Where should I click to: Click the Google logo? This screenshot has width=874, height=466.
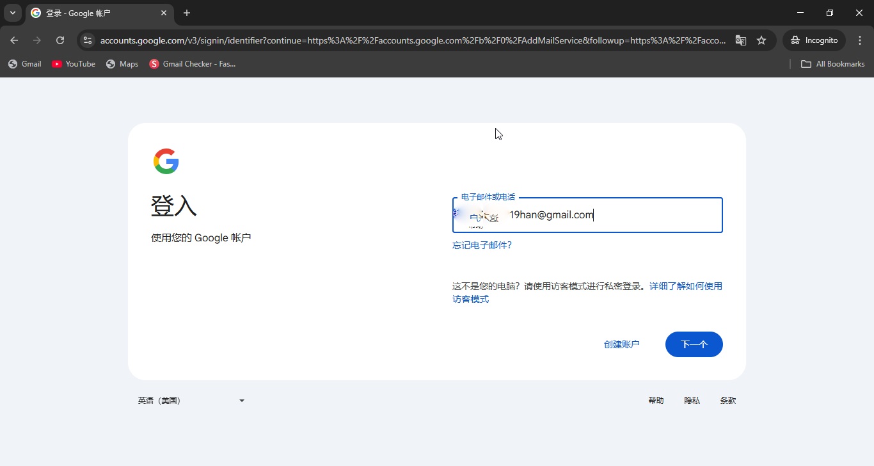[x=166, y=161]
